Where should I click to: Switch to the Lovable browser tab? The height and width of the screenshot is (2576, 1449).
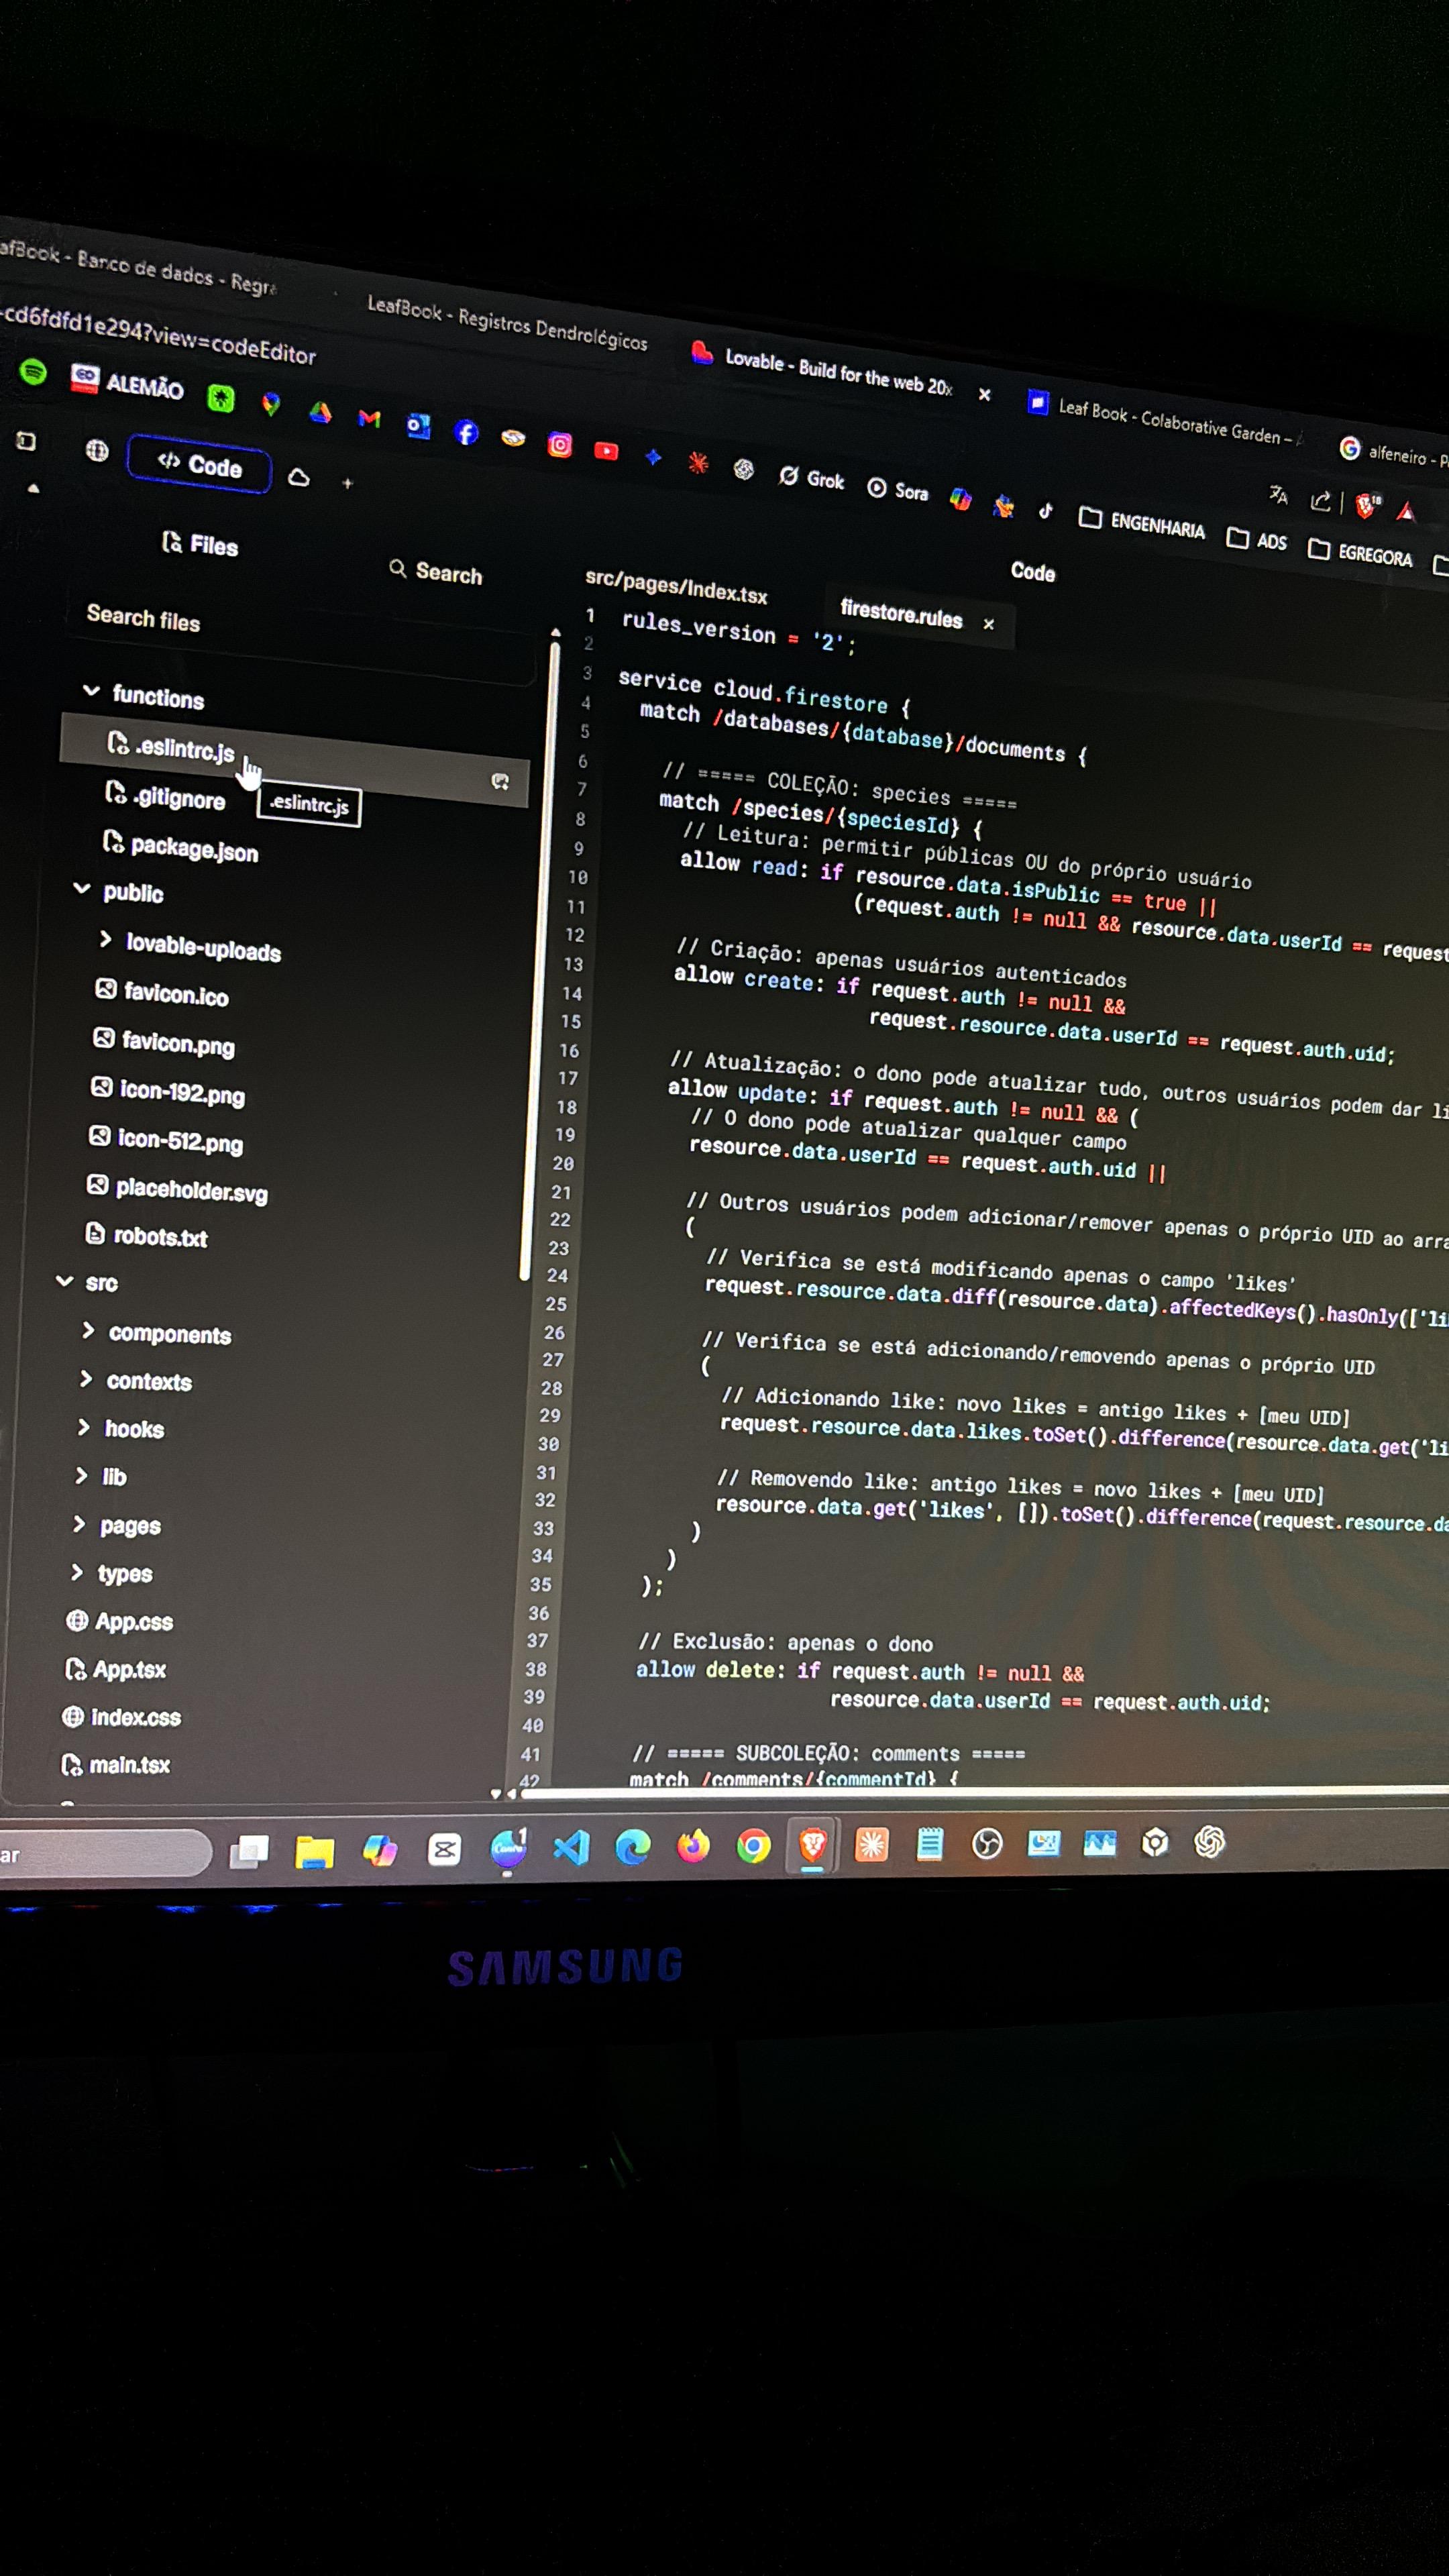click(x=823, y=370)
